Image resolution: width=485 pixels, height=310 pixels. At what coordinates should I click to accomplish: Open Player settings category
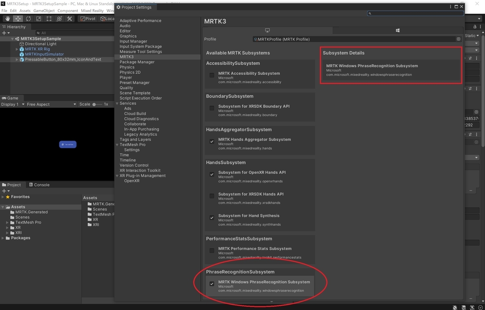pos(126,78)
